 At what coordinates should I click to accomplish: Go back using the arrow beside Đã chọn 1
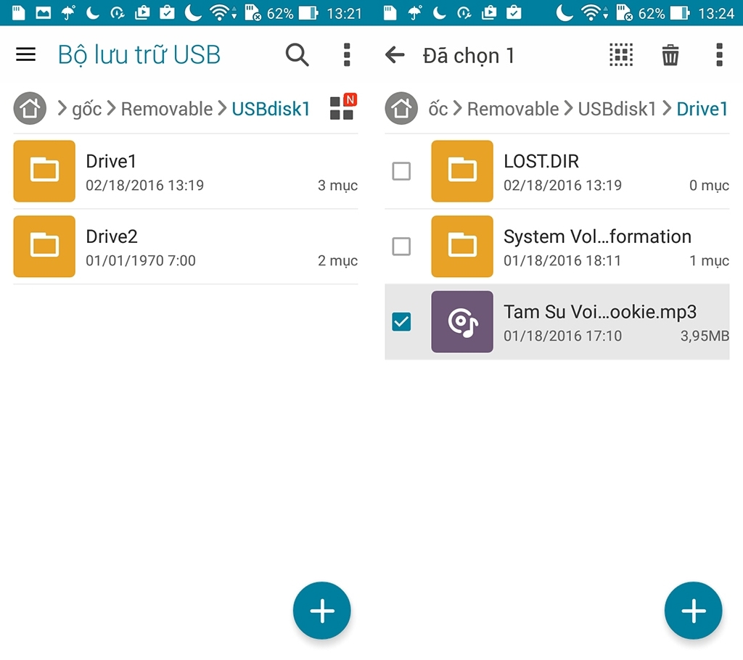pos(395,55)
